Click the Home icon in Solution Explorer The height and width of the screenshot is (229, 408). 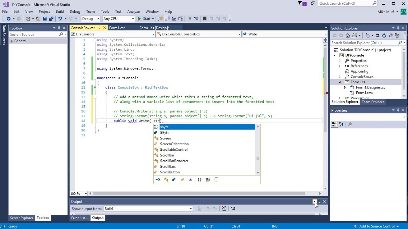point(348,35)
